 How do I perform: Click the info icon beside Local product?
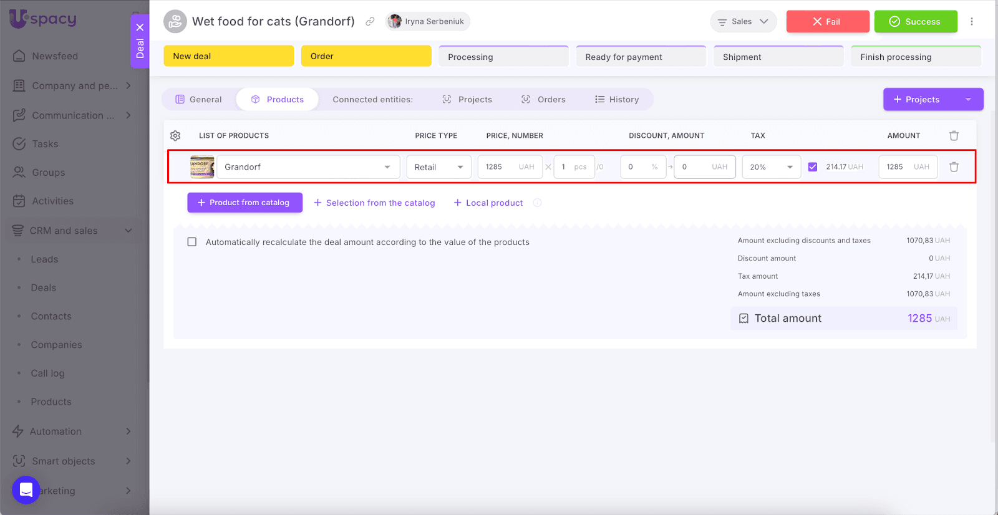pos(538,203)
